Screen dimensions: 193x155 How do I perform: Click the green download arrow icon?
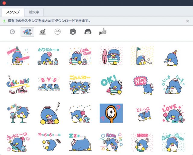tap(4, 21)
